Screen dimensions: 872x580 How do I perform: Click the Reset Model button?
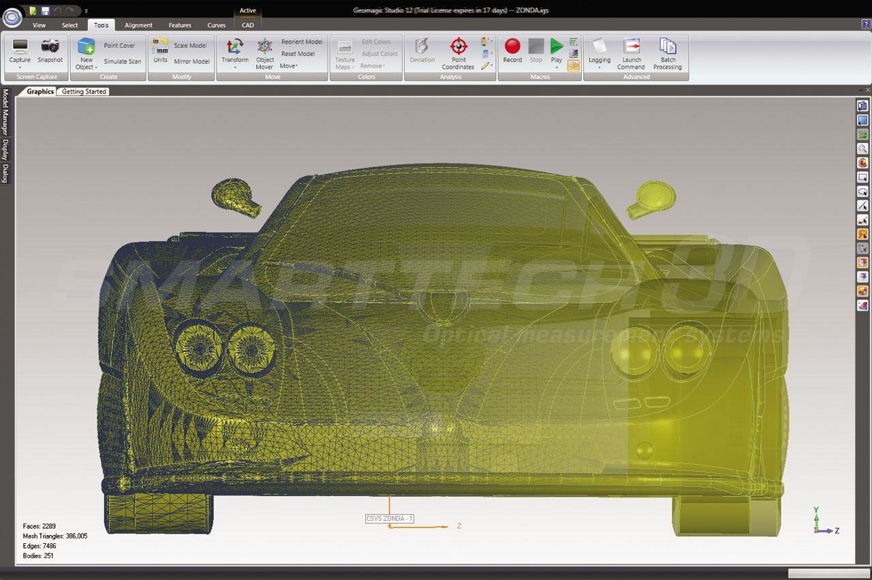click(298, 54)
